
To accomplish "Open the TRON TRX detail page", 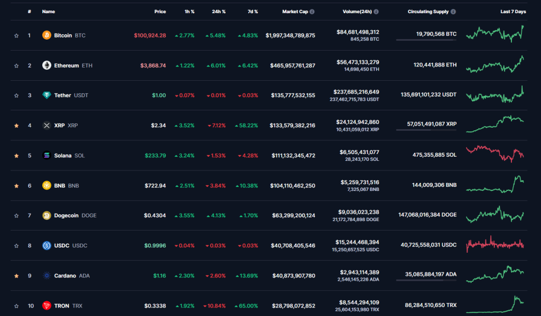I will point(68,306).
